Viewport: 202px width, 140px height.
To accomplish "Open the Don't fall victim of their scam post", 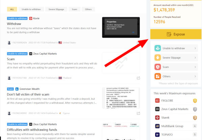I will click(28, 95).
